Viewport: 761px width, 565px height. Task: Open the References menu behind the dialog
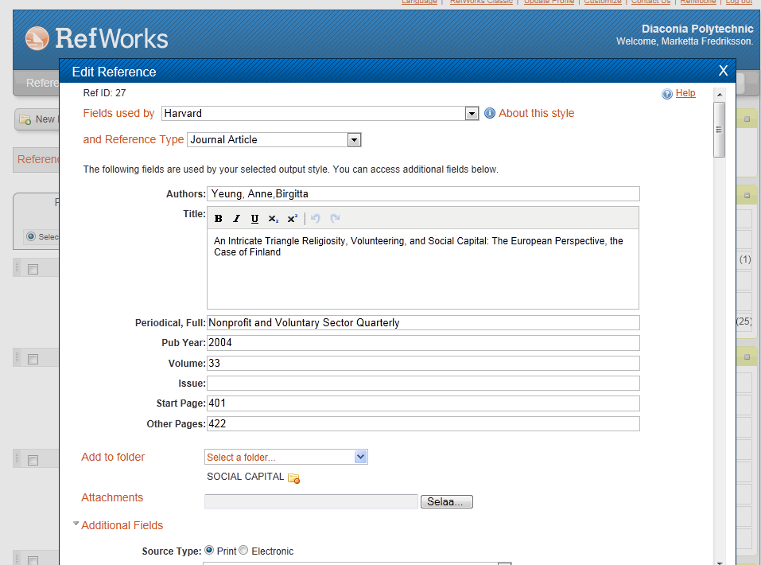[43, 83]
